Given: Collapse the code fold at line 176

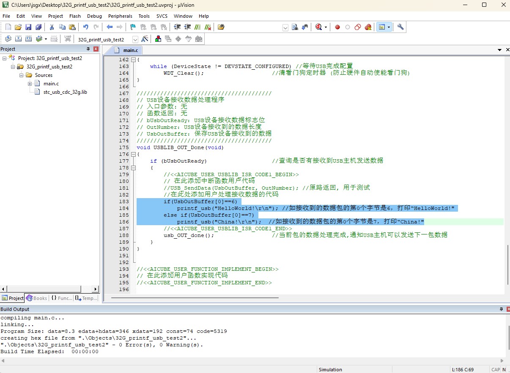Looking at the screenshot, I should (x=133, y=154).
